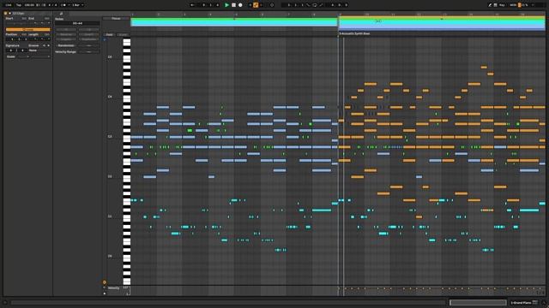Click Set button next to End
The width and height of the screenshot is (549, 308).
click(x=47, y=18)
